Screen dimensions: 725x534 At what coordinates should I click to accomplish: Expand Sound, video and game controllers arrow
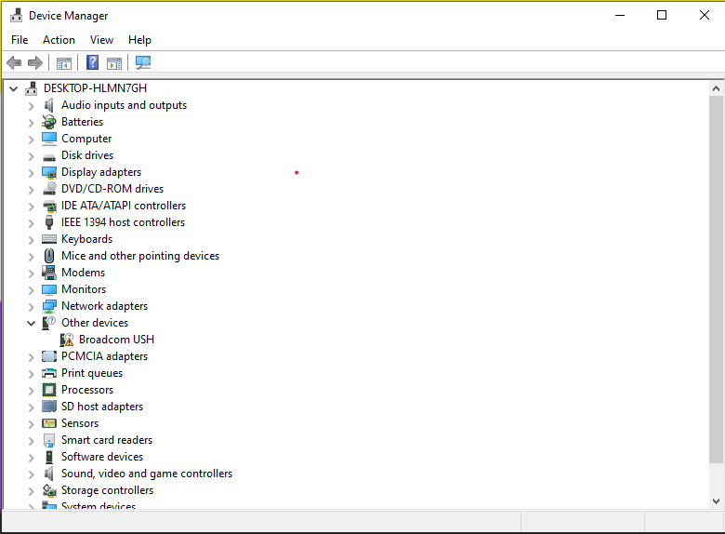point(31,474)
